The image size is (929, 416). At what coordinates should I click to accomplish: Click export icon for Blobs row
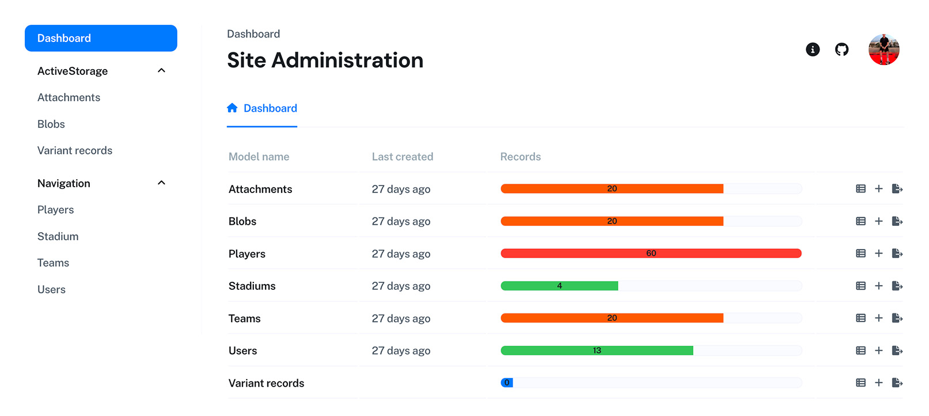(x=897, y=221)
